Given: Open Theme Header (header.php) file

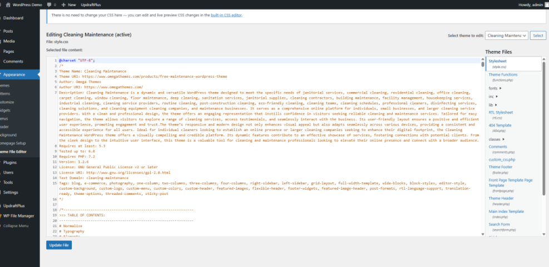Looking at the screenshot, I should 501,200.
